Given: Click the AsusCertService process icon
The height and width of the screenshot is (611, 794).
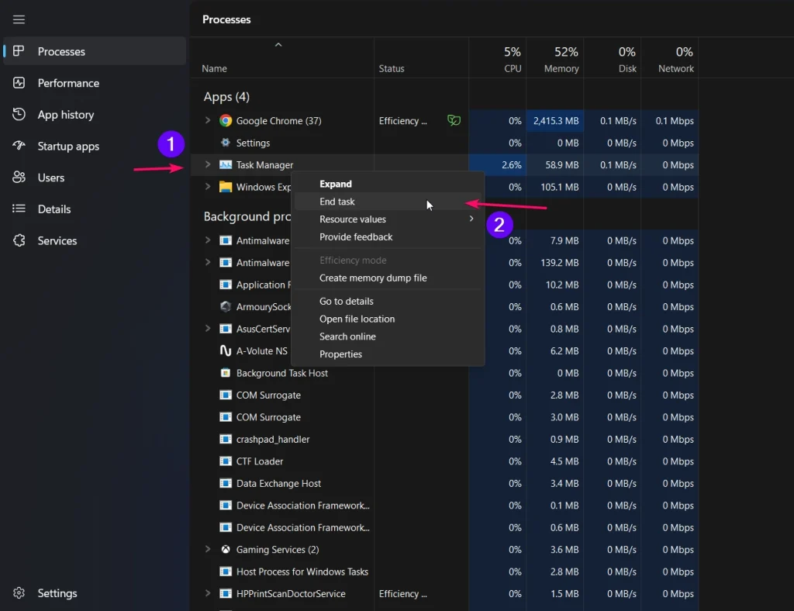Looking at the screenshot, I should coord(226,329).
